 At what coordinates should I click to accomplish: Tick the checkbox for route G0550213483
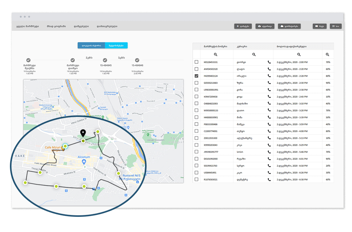click(196, 83)
